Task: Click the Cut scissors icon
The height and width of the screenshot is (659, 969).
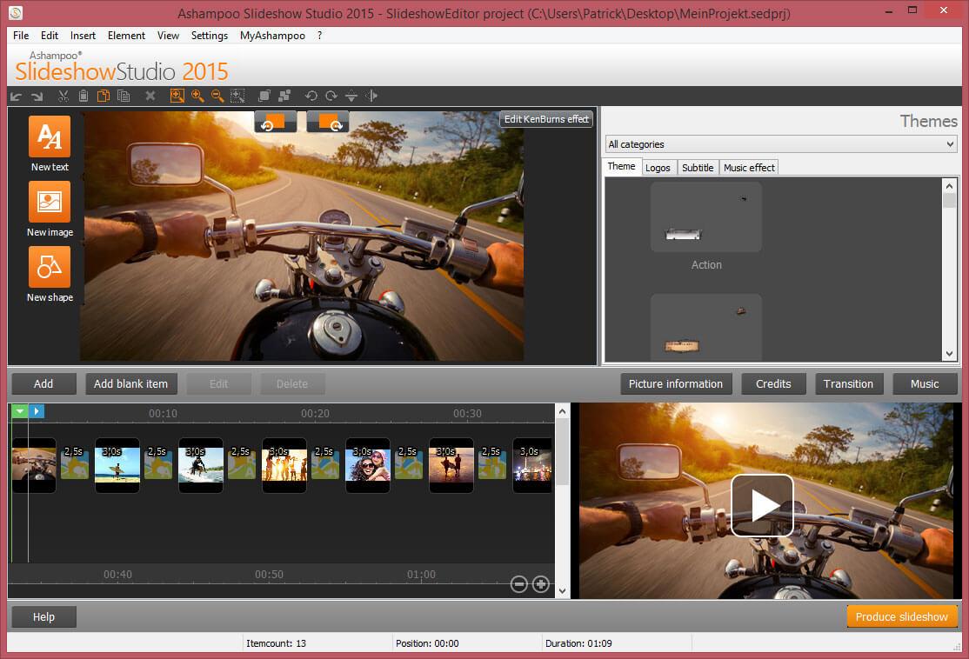Action: point(63,96)
